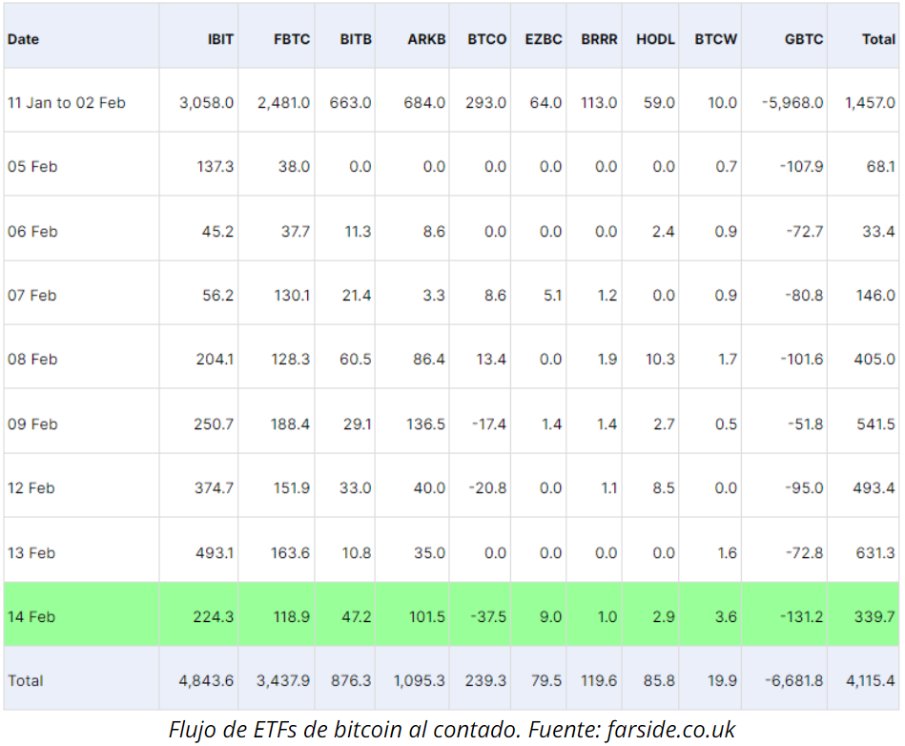The width and height of the screenshot is (905, 746).
Task: Select ARKB total 1,095.3
Action: click(x=420, y=681)
